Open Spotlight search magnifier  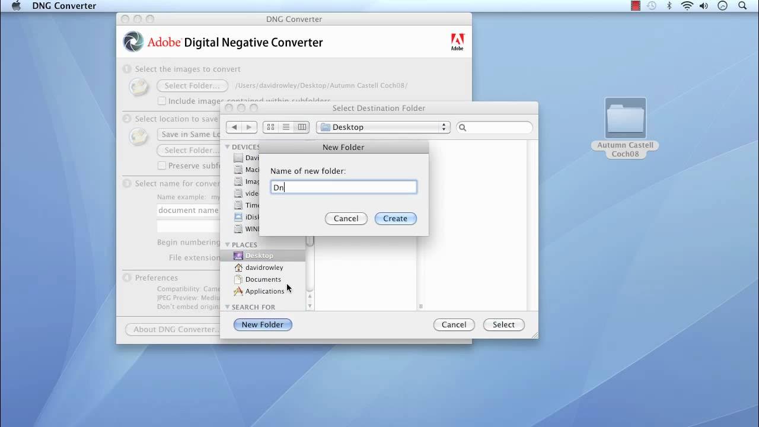(x=742, y=6)
